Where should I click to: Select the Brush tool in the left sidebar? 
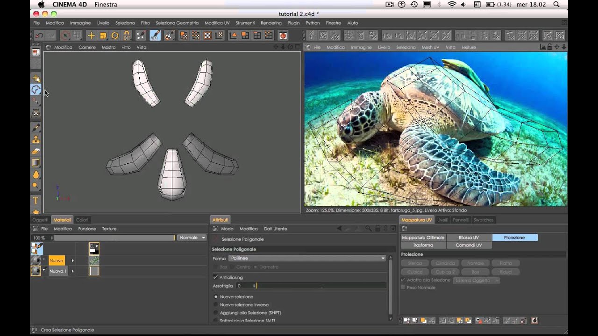[x=36, y=127]
